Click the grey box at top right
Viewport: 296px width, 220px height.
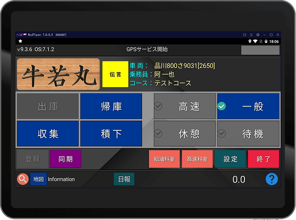click(x=260, y=50)
